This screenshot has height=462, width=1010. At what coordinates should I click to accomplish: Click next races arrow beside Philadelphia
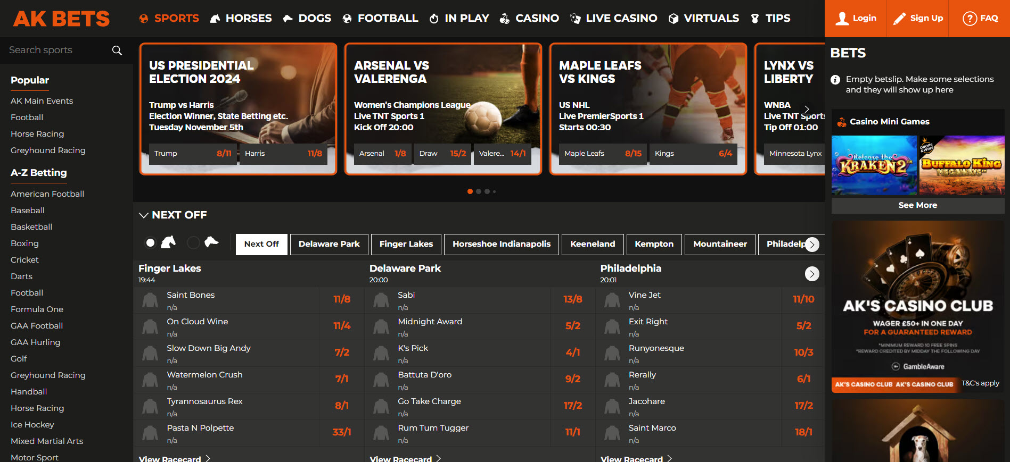tap(812, 274)
